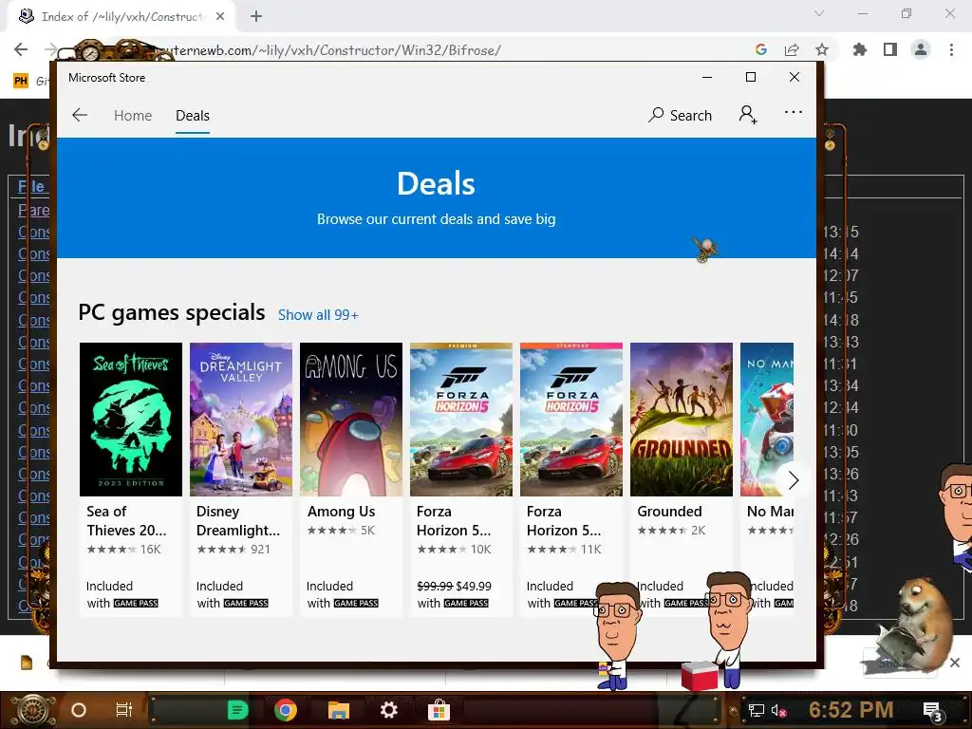Screen dimensions: 972x729
Task: Open Chrome's three-dot menu
Action: [951, 49]
